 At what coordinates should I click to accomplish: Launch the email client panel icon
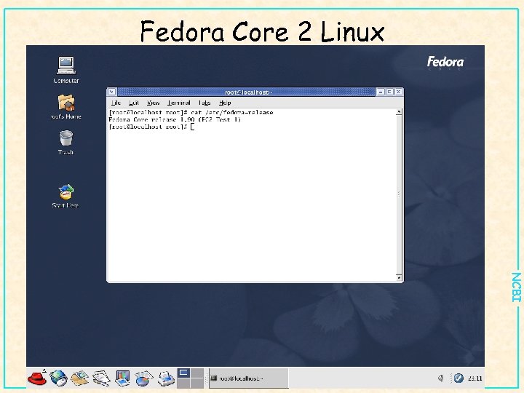[79, 378]
